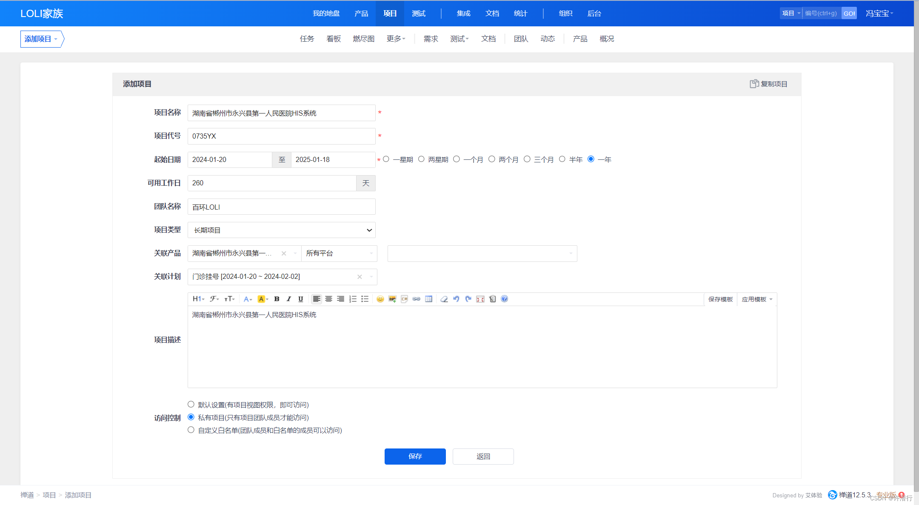Viewport: 919px width, 505px height.
Task: Select the one-week duration option
Action: click(x=386, y=159)
